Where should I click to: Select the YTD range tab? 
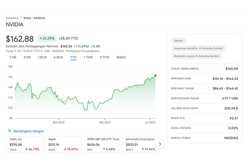pos(73,57)
